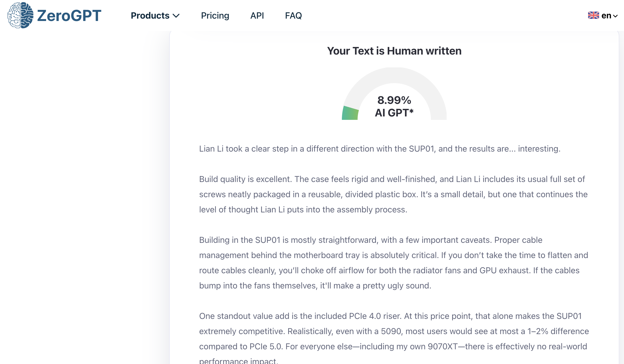Screen dimensions: 624x364
Task: Click the ZeroGPT brain logo icon
Action: click(x=20, y=15)
